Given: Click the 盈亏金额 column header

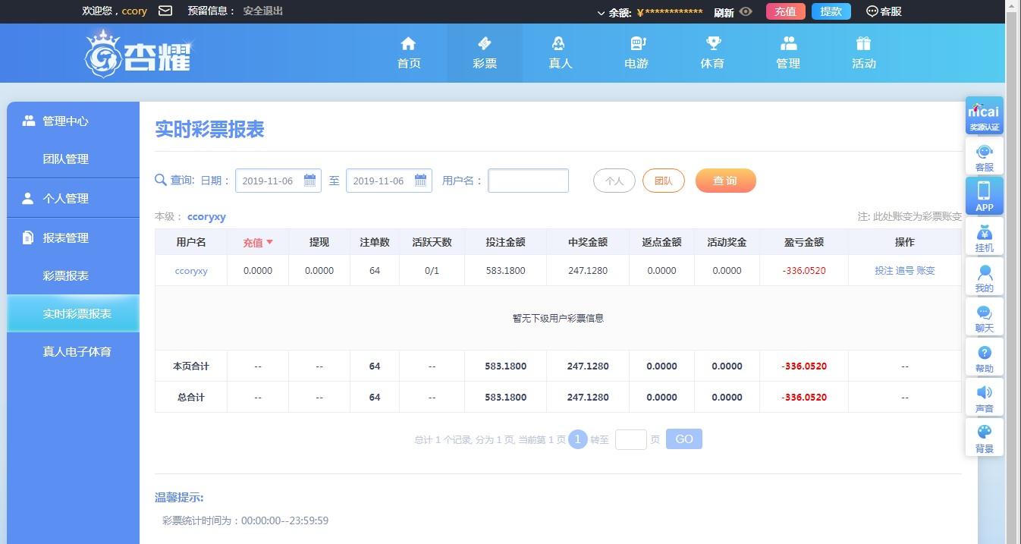Looking at the screenshot, I should click(x=804, y=242).
